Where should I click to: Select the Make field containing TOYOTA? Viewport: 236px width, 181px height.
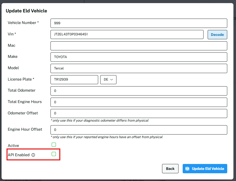point(139,57)
